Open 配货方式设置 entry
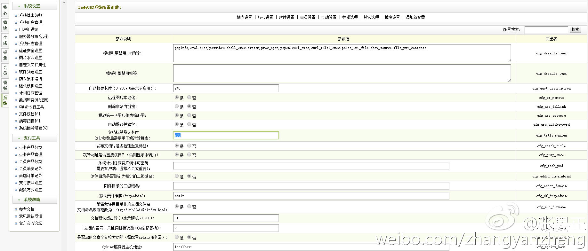The image size is (588, 251). 30,190
